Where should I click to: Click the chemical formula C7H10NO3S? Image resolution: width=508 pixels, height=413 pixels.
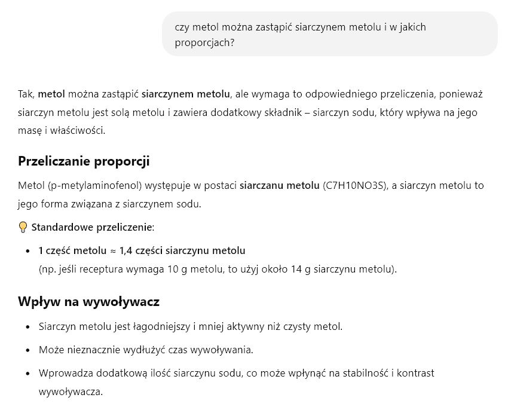coord(355,186)
